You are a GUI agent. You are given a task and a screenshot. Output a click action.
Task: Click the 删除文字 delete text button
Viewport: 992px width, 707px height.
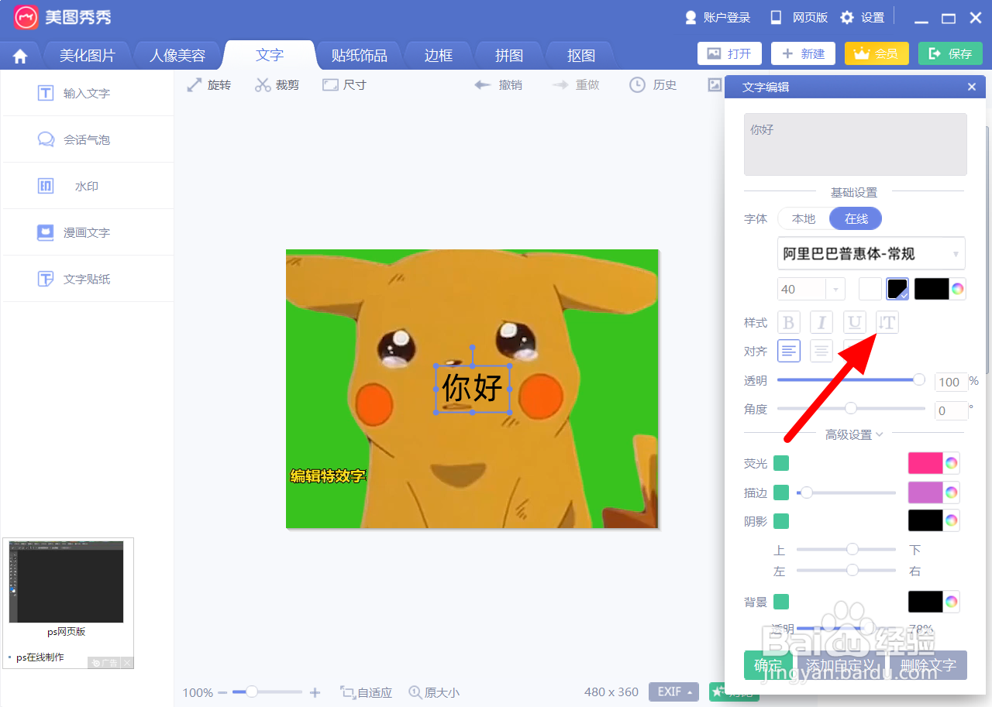pos(928,665)
